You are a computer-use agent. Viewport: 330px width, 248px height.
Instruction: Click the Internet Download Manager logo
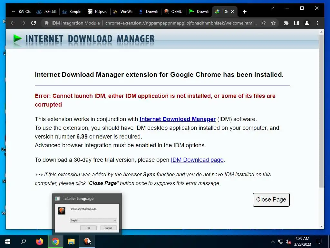(x=83, y=39)
